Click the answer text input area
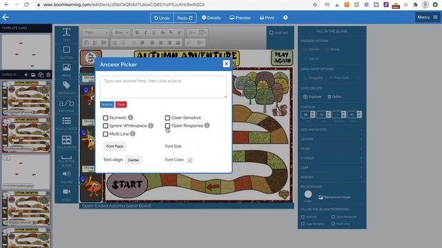The width and height of the screenshot is (442, 248). tap(164, 87)
